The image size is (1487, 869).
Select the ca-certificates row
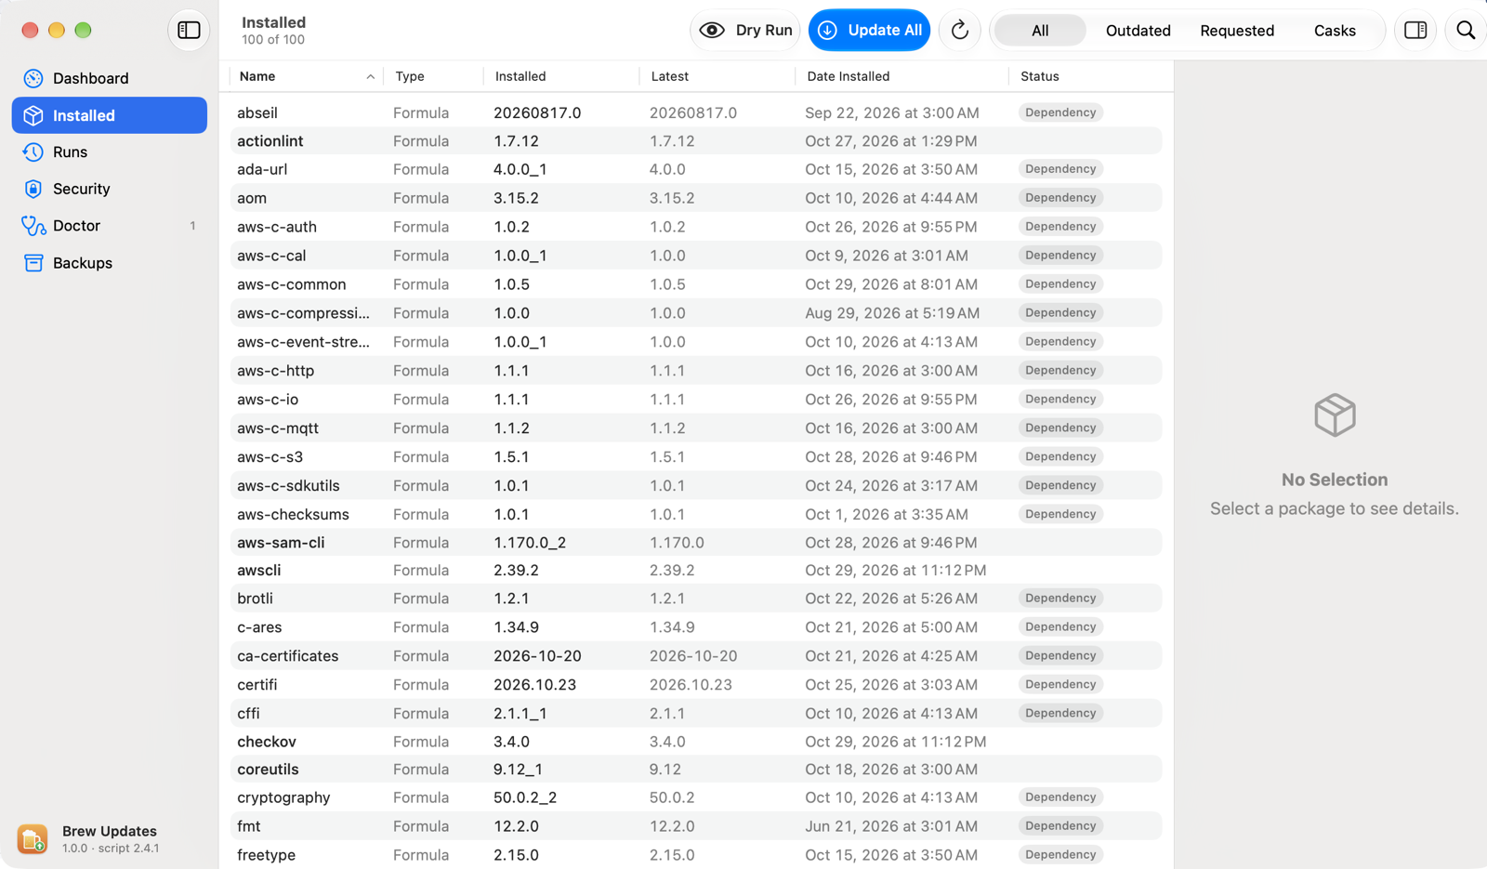(x=696, y=656)
